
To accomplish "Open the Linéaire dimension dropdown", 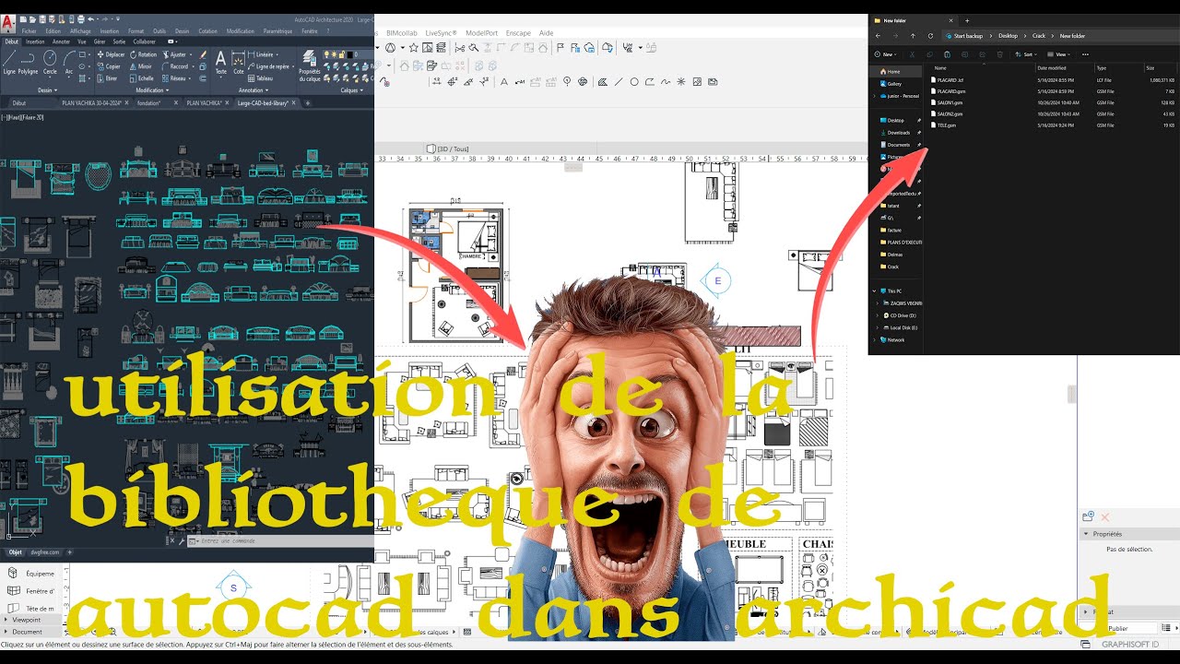I will (x=278, y=54).
